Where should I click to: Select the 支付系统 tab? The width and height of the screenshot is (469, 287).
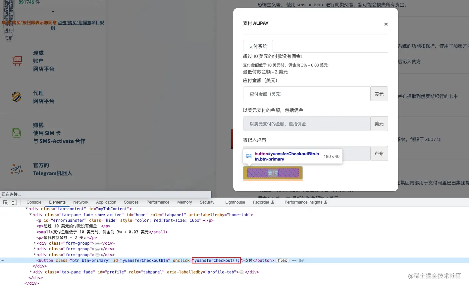258,46
